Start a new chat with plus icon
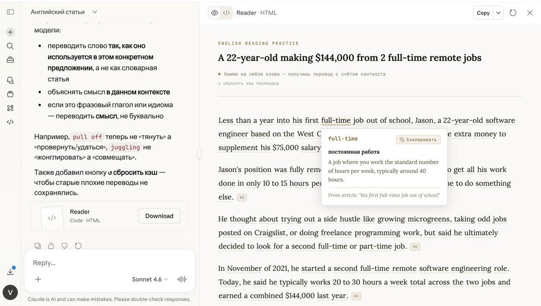This screenshot has width=541, height=306. tap(10, 32)
